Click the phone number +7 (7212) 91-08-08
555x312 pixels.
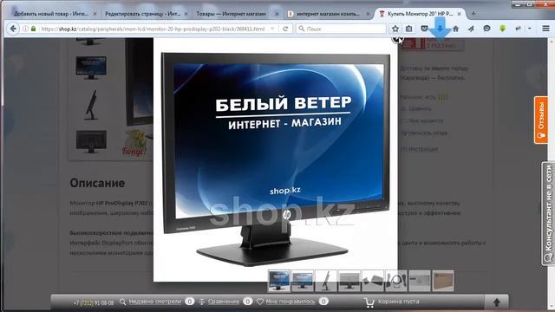[x=94, y=302]
